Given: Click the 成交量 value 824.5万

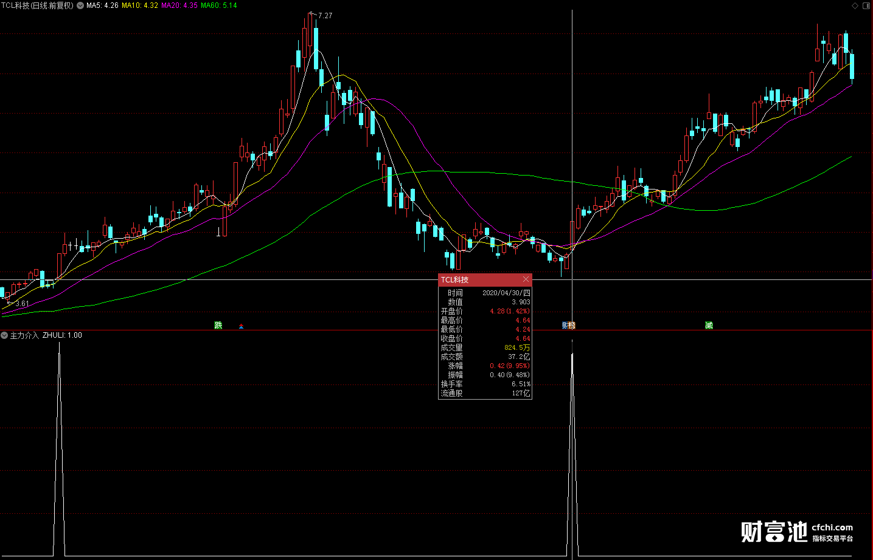Looking at the screenshot, I should click(x=517, y=347).
